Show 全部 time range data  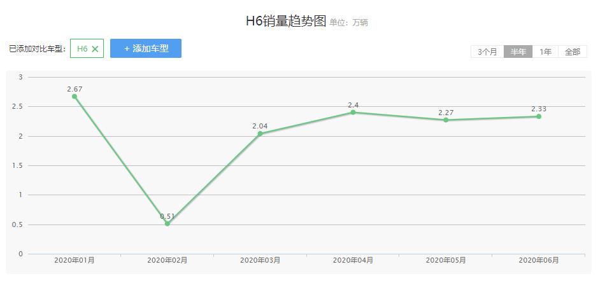click(x=573, y=52)
